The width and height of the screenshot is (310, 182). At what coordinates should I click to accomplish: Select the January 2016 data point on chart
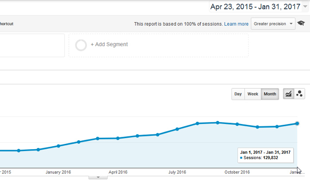pos(58,146)
